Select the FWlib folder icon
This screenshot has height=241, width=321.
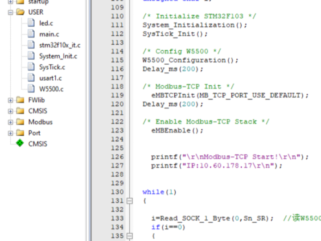[x=20, y=100]
